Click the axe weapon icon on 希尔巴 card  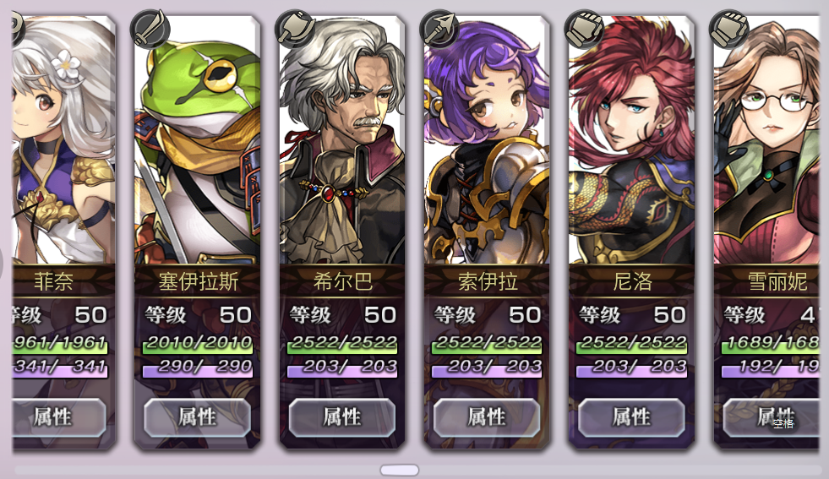295,28
